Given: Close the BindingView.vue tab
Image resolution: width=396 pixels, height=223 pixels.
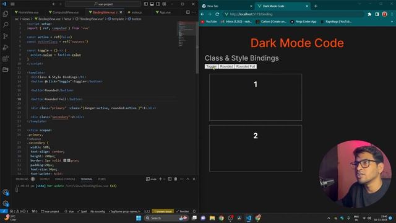Looking at the screenshot, I should click(x=121, y=12).
